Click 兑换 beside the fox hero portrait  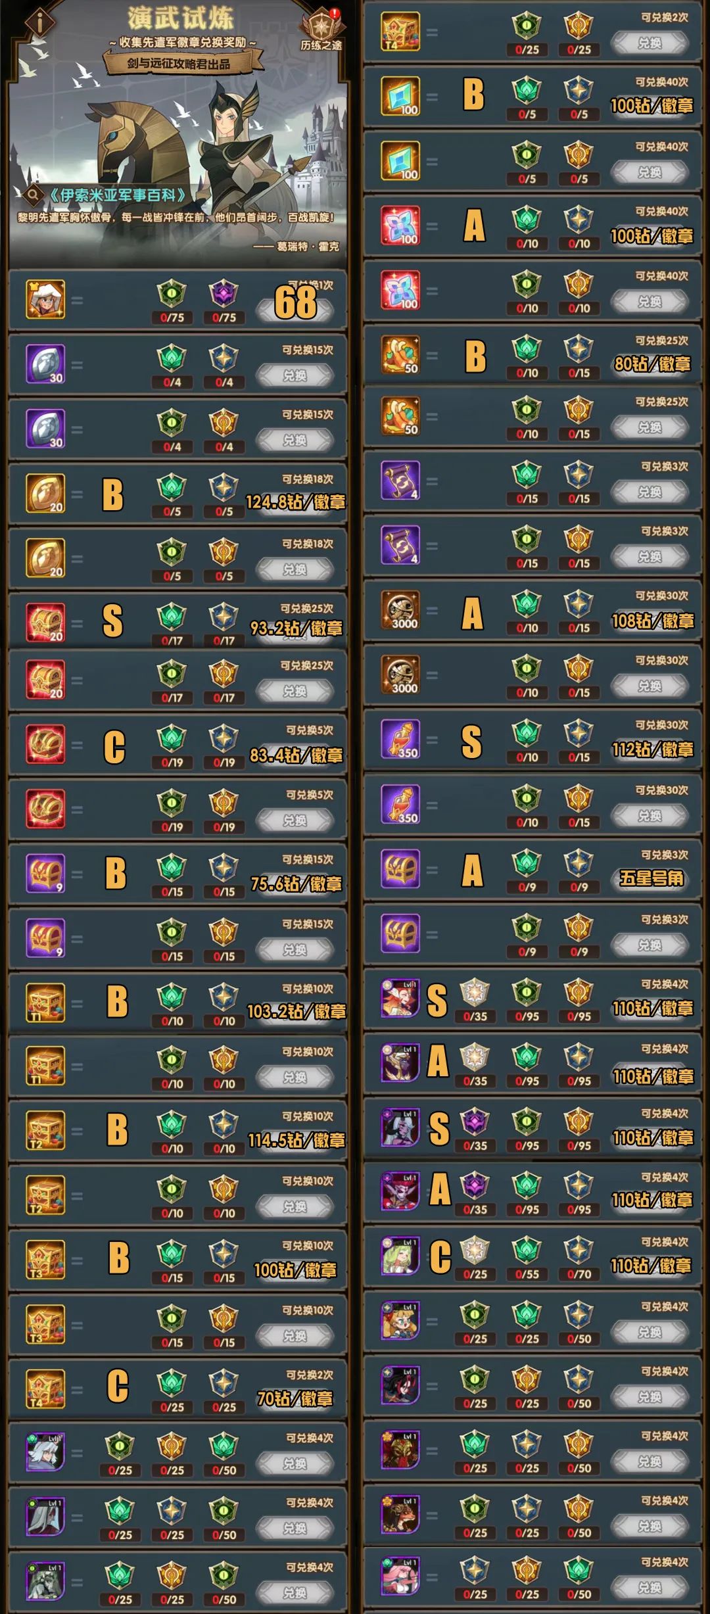(650, 1526)
